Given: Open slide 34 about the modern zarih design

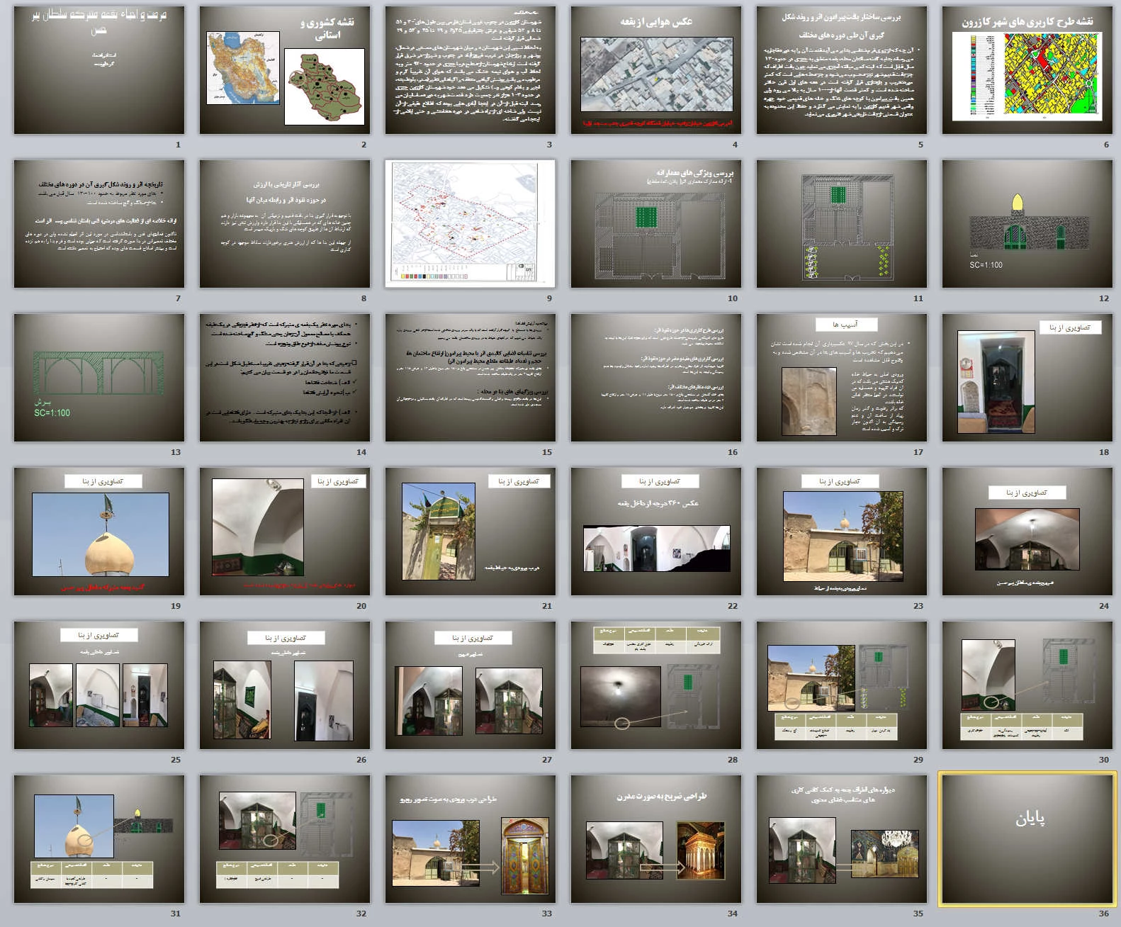Looking at the screenshot, I should 656,839.
